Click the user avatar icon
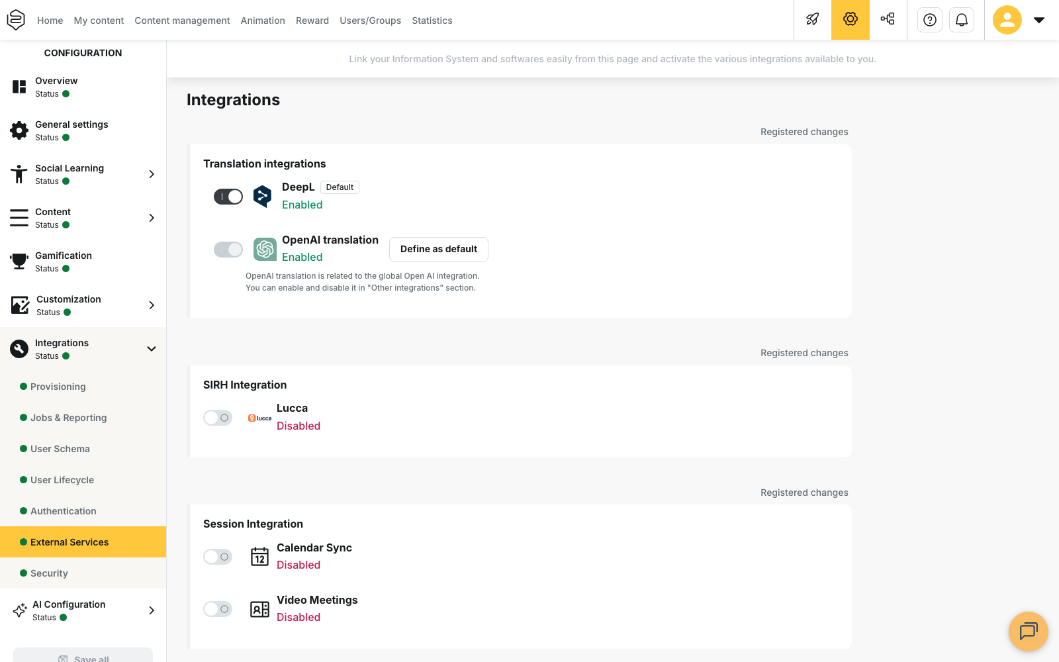This screenshot has height=662, width=1059. pyautogui.click(x=1007, y=20)
